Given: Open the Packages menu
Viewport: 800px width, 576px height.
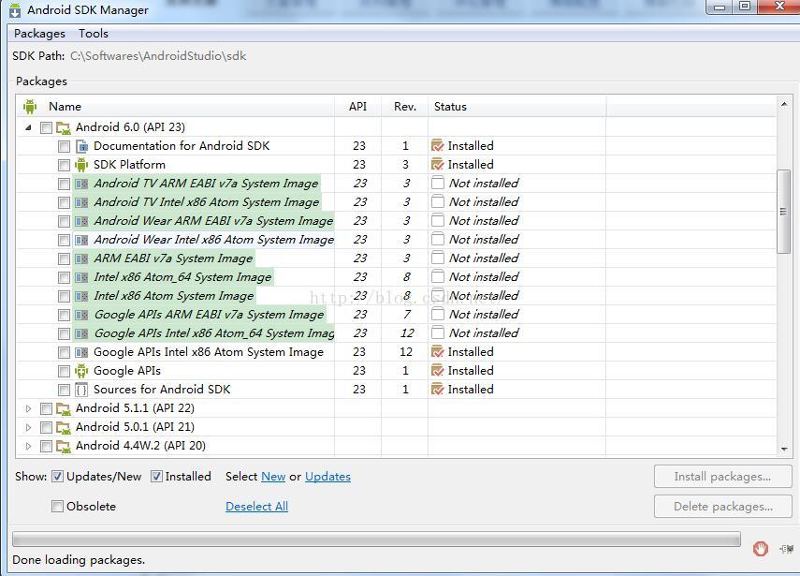Looking at the screenshot, I should (x=40, y=34).
